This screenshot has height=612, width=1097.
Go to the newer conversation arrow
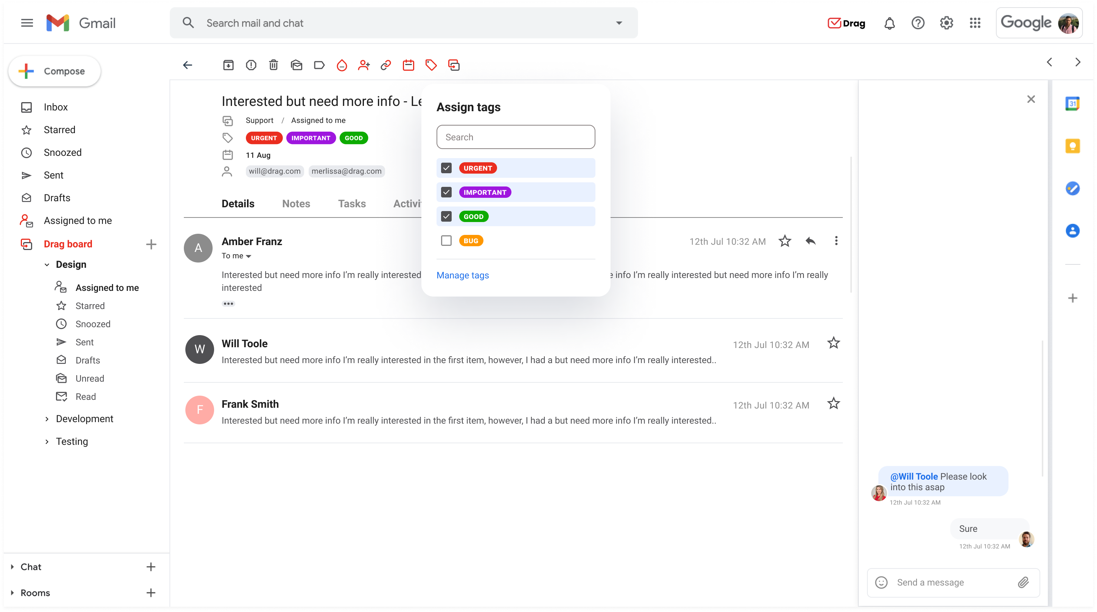[1049, 62]
